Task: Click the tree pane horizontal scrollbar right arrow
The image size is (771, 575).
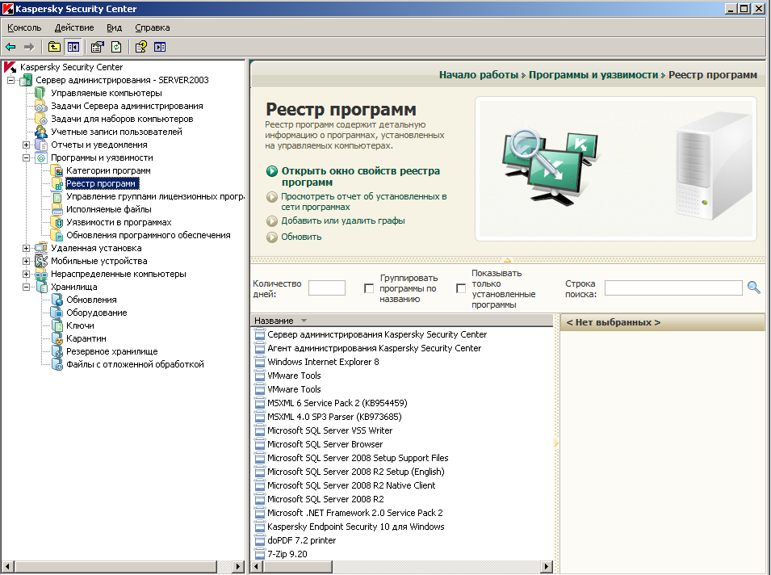Action: coord(238,567)
